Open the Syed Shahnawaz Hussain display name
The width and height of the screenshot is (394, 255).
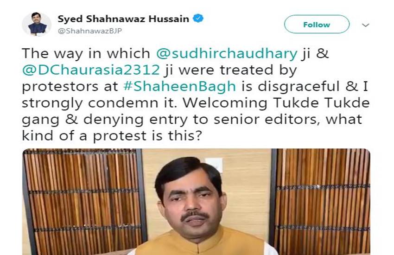[x=123, y=19]
